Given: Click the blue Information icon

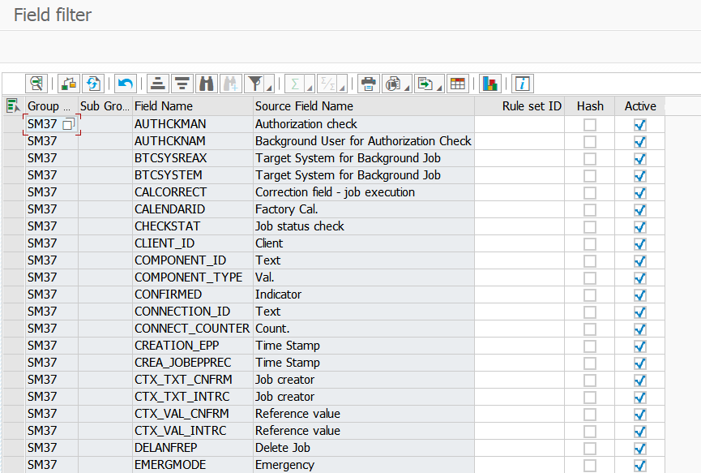Looking at the screenshot, I should coord(523,84).
